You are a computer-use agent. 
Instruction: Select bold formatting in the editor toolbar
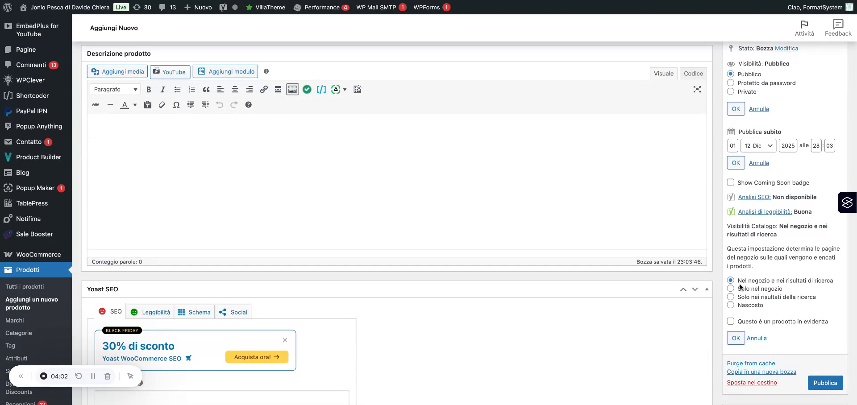149,89
